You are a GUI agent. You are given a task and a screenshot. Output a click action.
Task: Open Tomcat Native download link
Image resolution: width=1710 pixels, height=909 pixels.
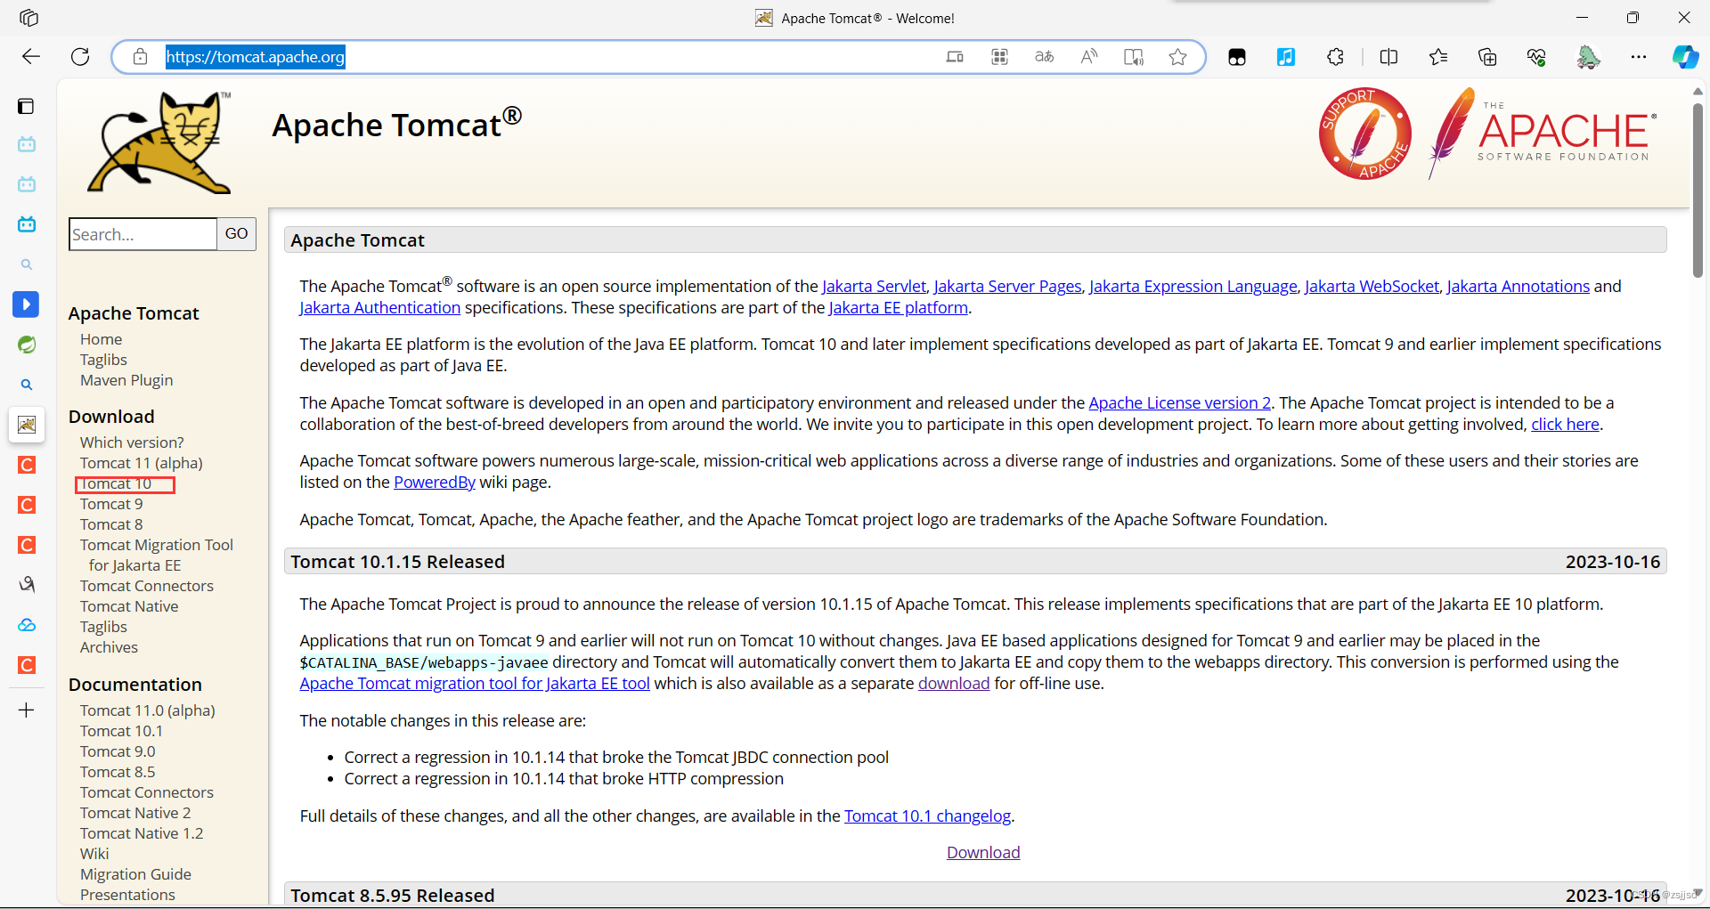coord(129,606)
